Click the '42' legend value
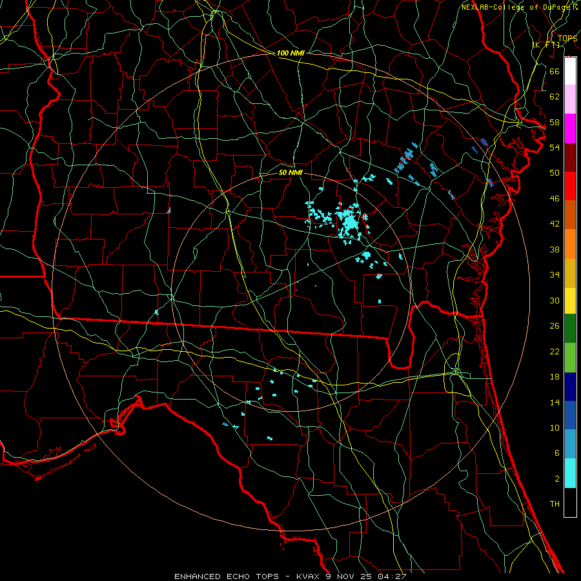Image resolution: width=581 pixels, height=581 pixels. 555,224
